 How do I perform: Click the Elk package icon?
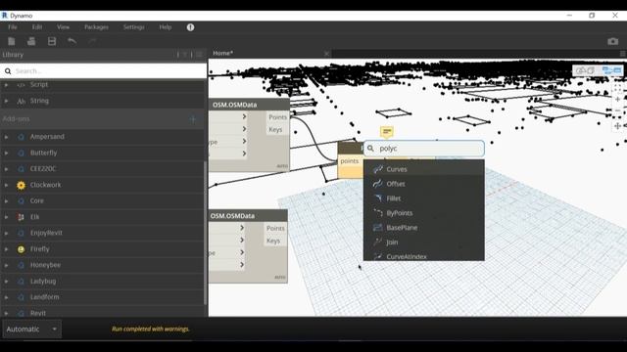21,217
